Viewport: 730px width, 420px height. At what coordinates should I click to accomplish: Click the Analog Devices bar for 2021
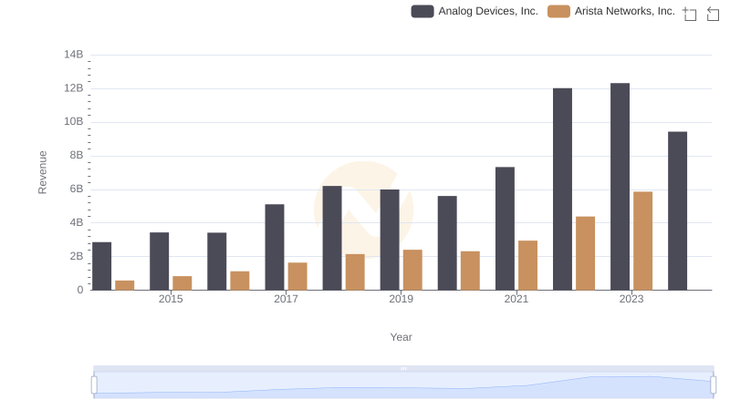click(x=506, y=229)
